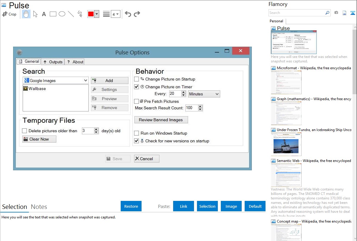Screen dimensions: 357x241
Task: Open the Under Frozen Tundra snapshot thumbnail
Action: pos(286,144)
